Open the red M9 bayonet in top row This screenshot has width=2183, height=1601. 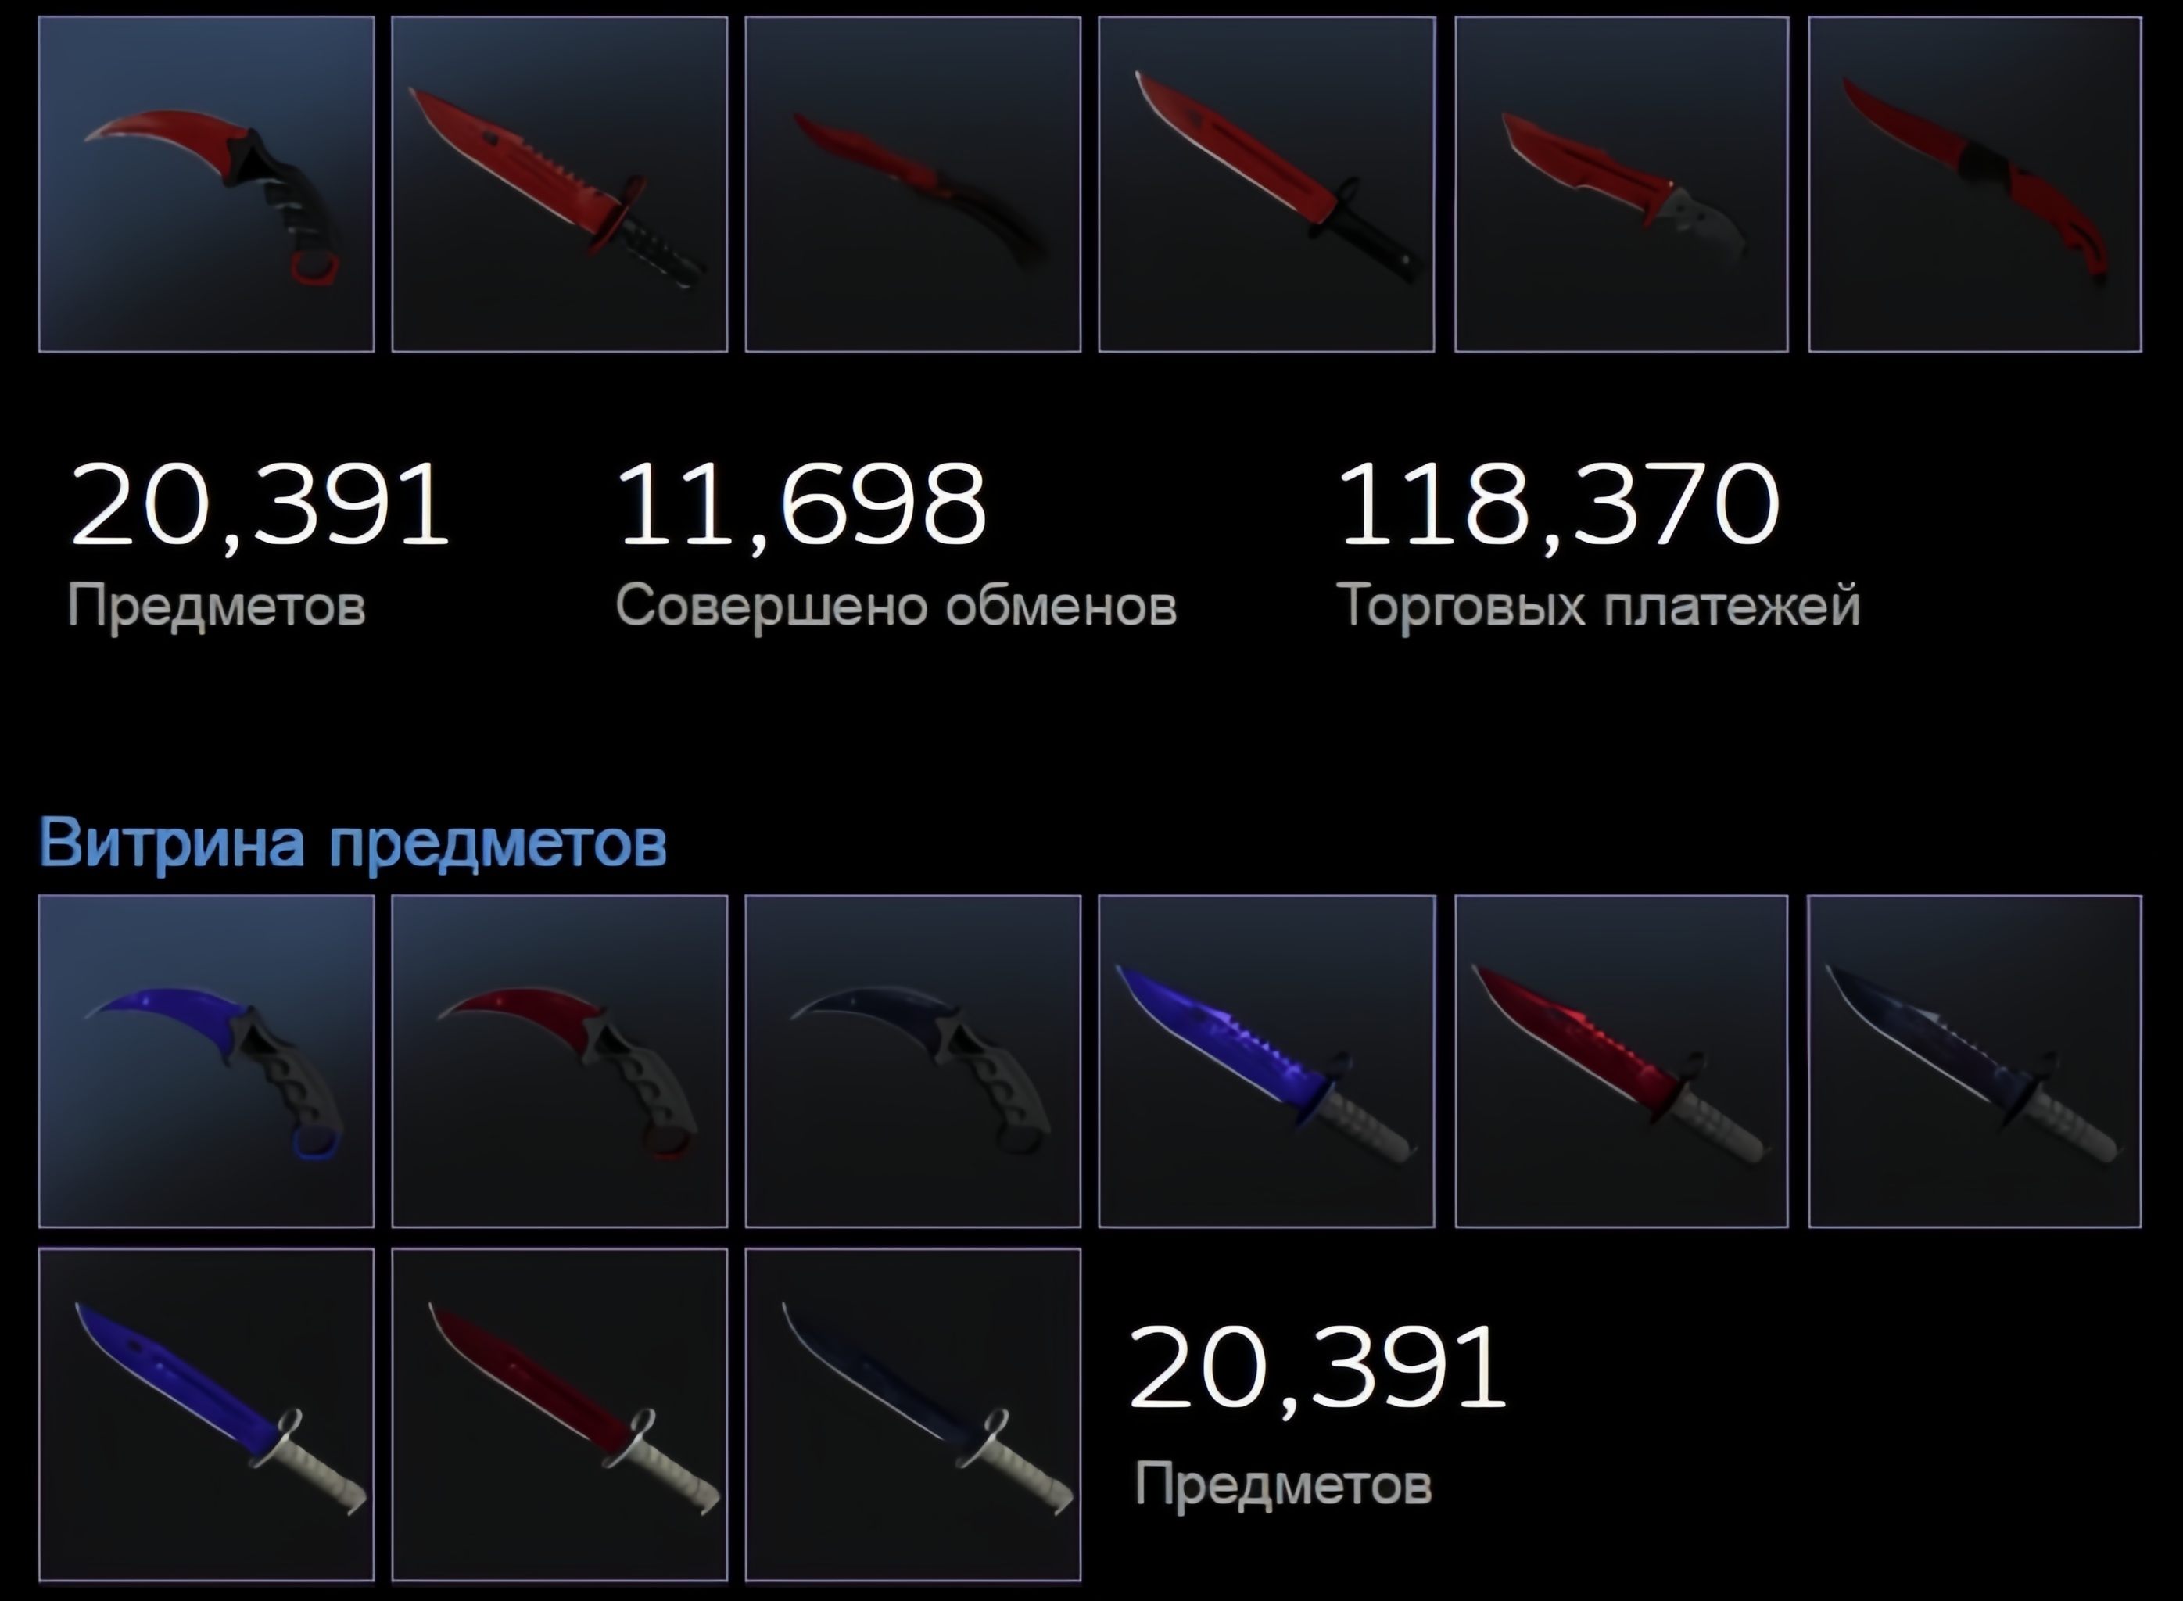pos(559,184)
